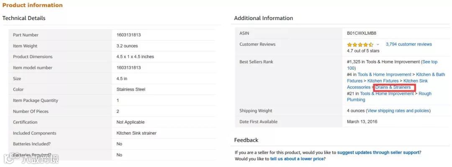Click the Additional Information heading
The width and height of the screenshot is (452, 167).
(x=263, y=18)
